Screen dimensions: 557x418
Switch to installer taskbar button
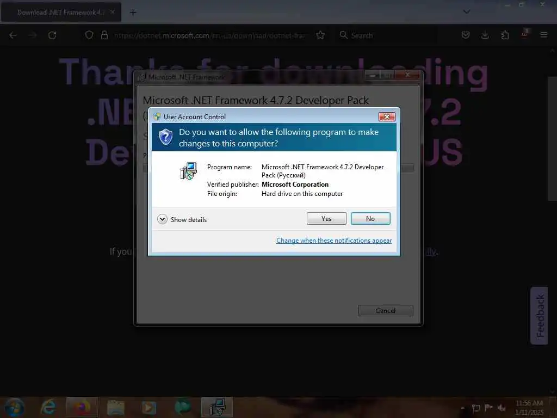(x=217, y=407)
